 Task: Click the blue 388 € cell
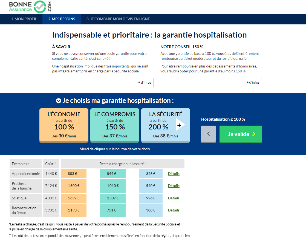point(151,210)
